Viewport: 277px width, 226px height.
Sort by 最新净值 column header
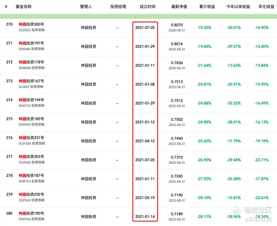[x=179, y=7]
